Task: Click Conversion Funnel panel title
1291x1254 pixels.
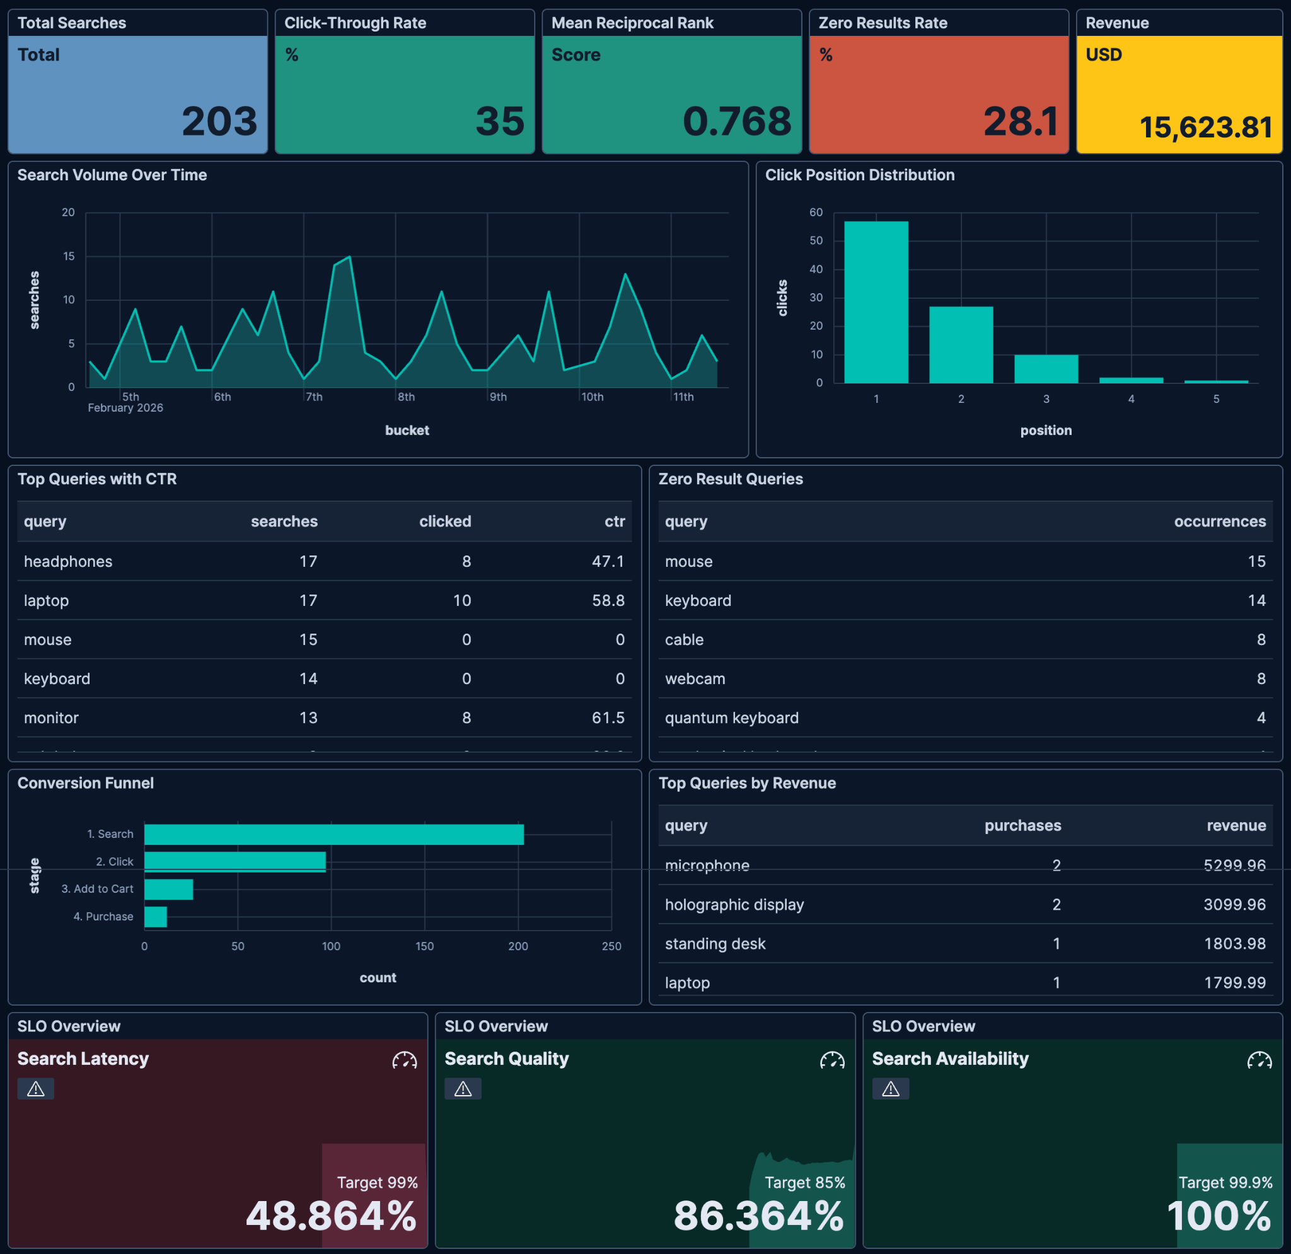Action: [x=86, y=782]
